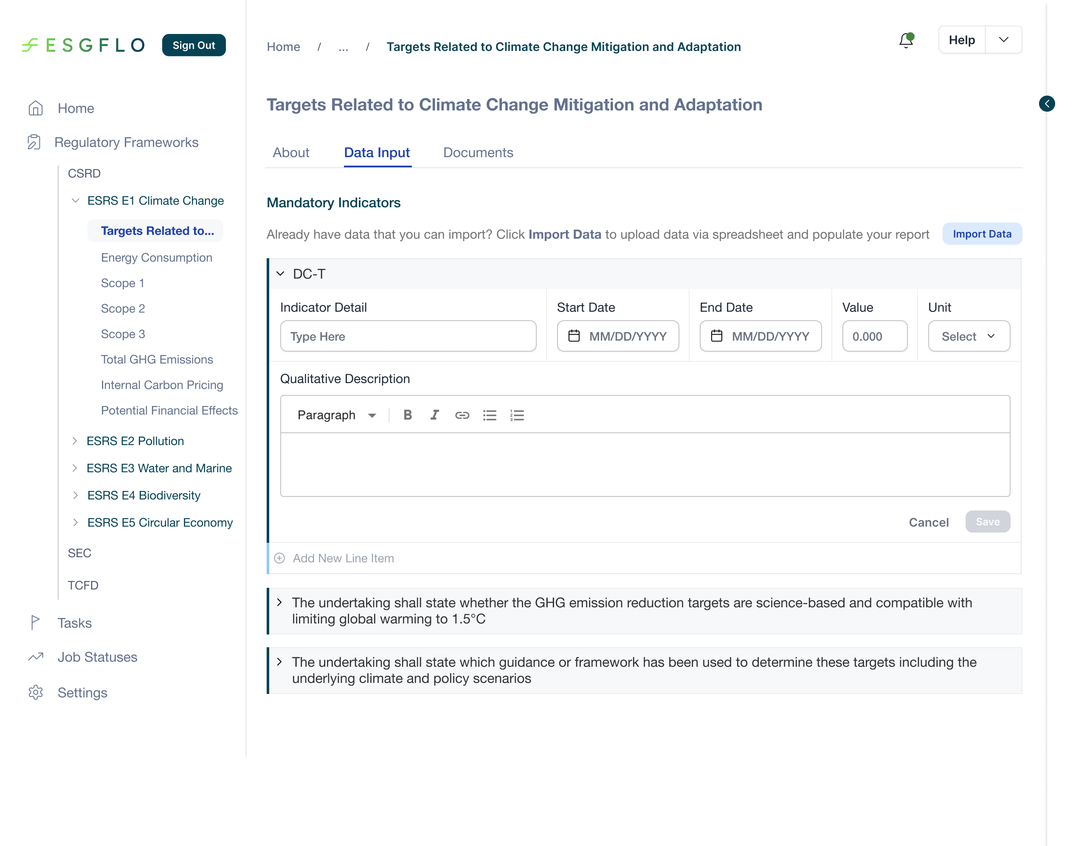Viewport: 1087px width, 846px height.
Task: Toggle italic formatting in the editor
Action: pos(434,415)
